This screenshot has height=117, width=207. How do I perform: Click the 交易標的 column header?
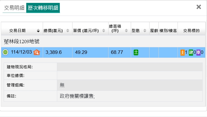tap(191, 31)
